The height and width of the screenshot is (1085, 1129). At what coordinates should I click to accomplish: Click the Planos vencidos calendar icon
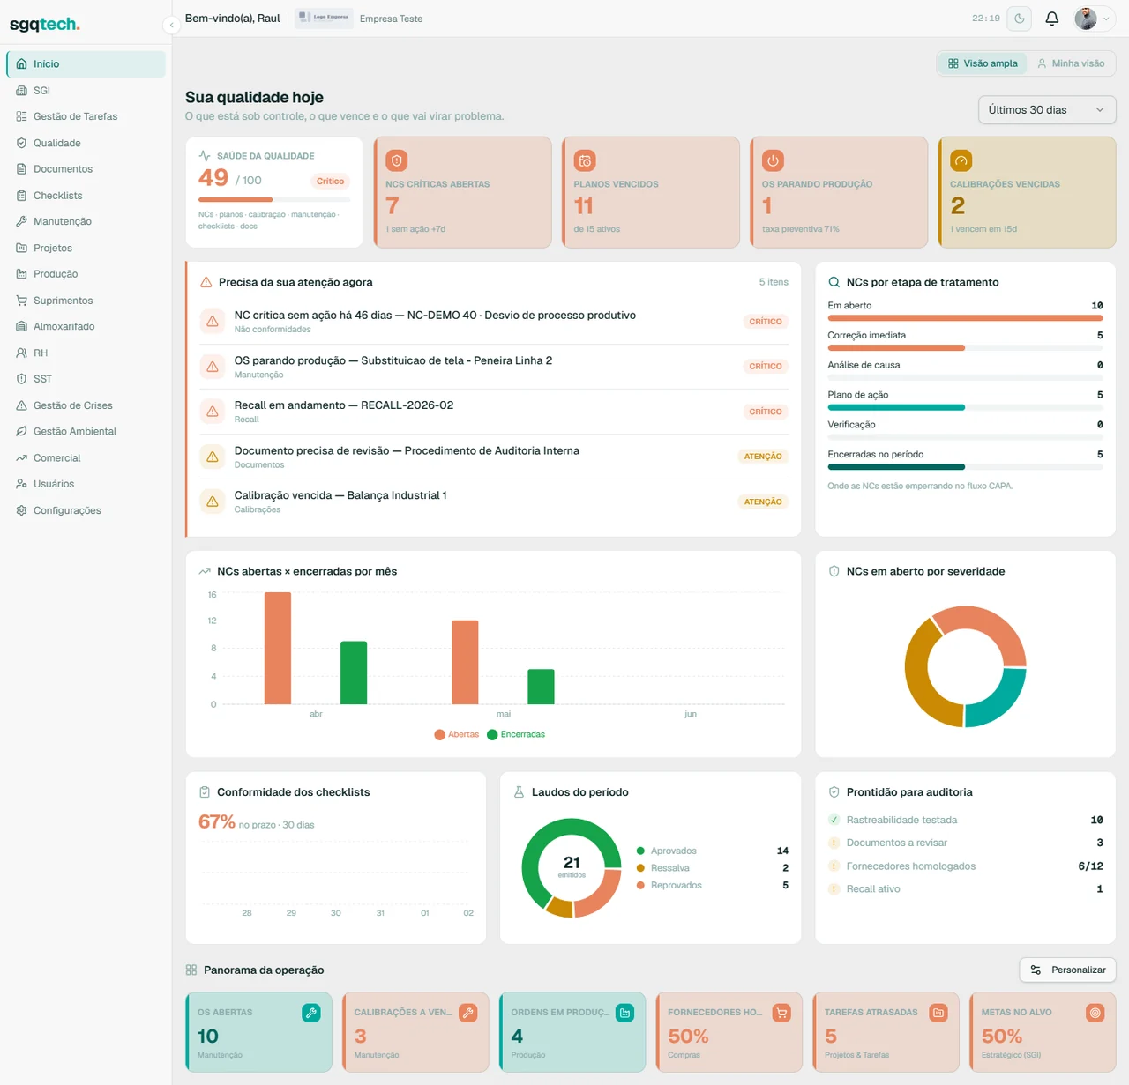585,160
